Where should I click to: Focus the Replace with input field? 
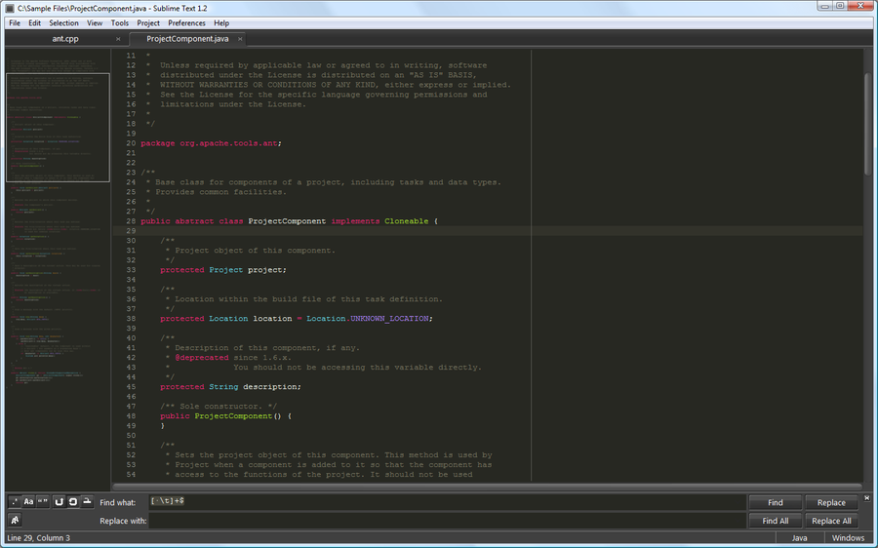(x=447, y=521)
